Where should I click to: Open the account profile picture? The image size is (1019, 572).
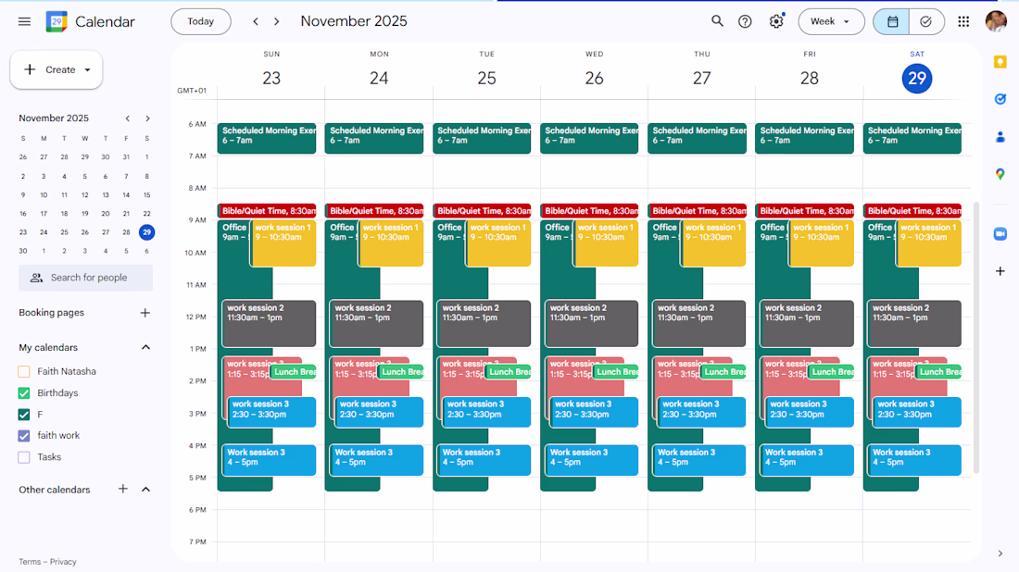(996, 21)
